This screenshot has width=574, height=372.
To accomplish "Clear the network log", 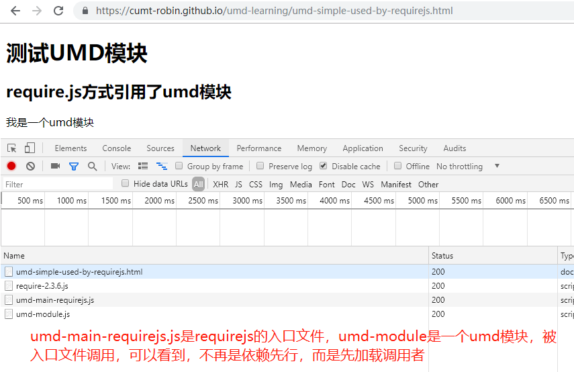I will point(30,166).
